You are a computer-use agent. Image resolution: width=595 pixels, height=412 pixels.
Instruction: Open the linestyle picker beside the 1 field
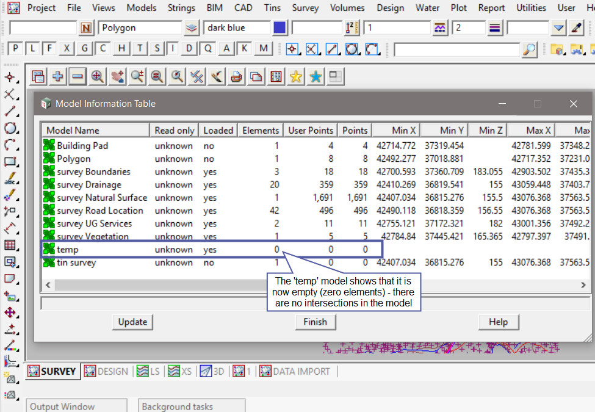coord(440,28)
